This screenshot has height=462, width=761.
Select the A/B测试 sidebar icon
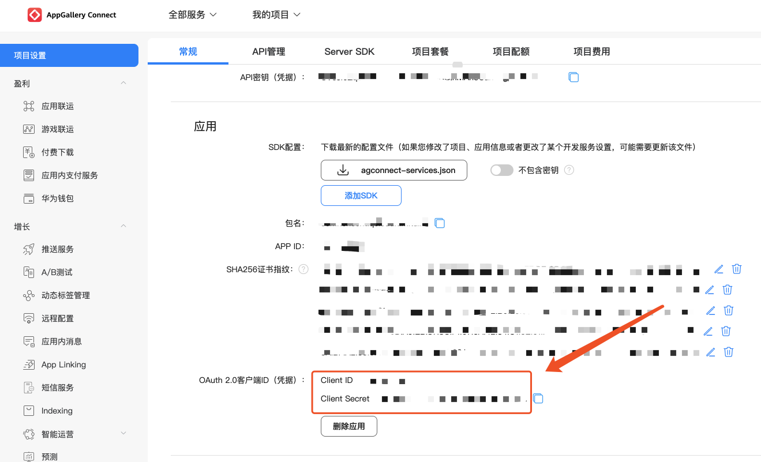[x=29, y=272]
